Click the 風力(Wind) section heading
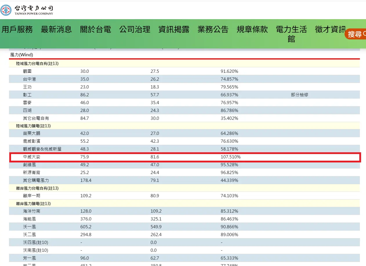This screenshot has height=266, width=366. click(x=22, y=55)
